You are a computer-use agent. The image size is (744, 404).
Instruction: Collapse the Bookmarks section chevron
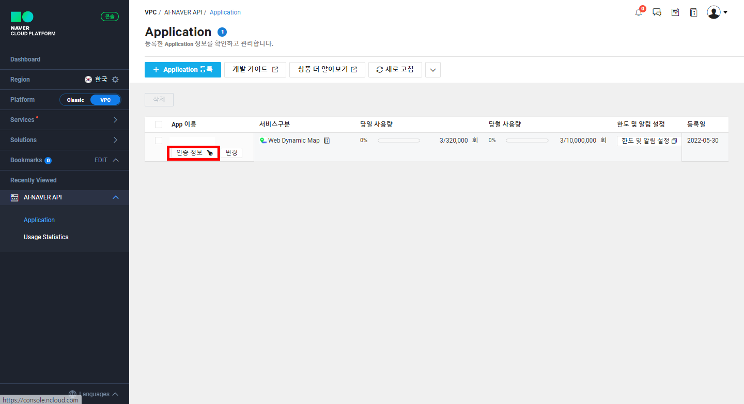coord(116,160)
